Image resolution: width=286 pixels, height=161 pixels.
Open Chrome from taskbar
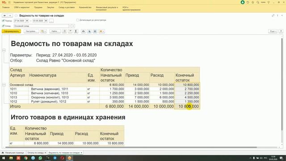pyautogui.click(x=26, y=158)
